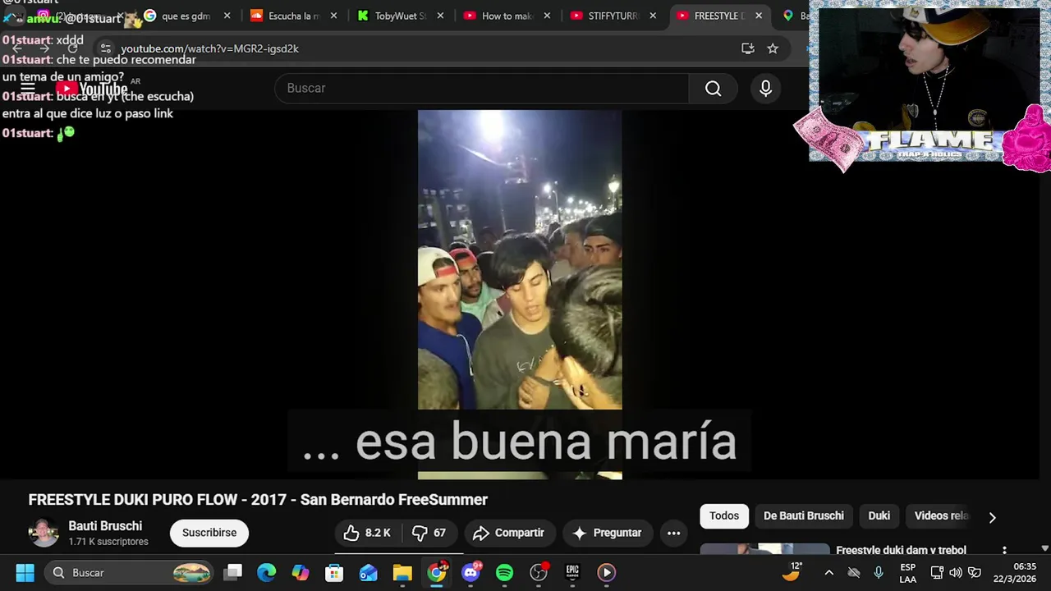Like the video with thumbs up 8.2 K
This screenshot has width=1051, height=591.
(x=367, y=533)
